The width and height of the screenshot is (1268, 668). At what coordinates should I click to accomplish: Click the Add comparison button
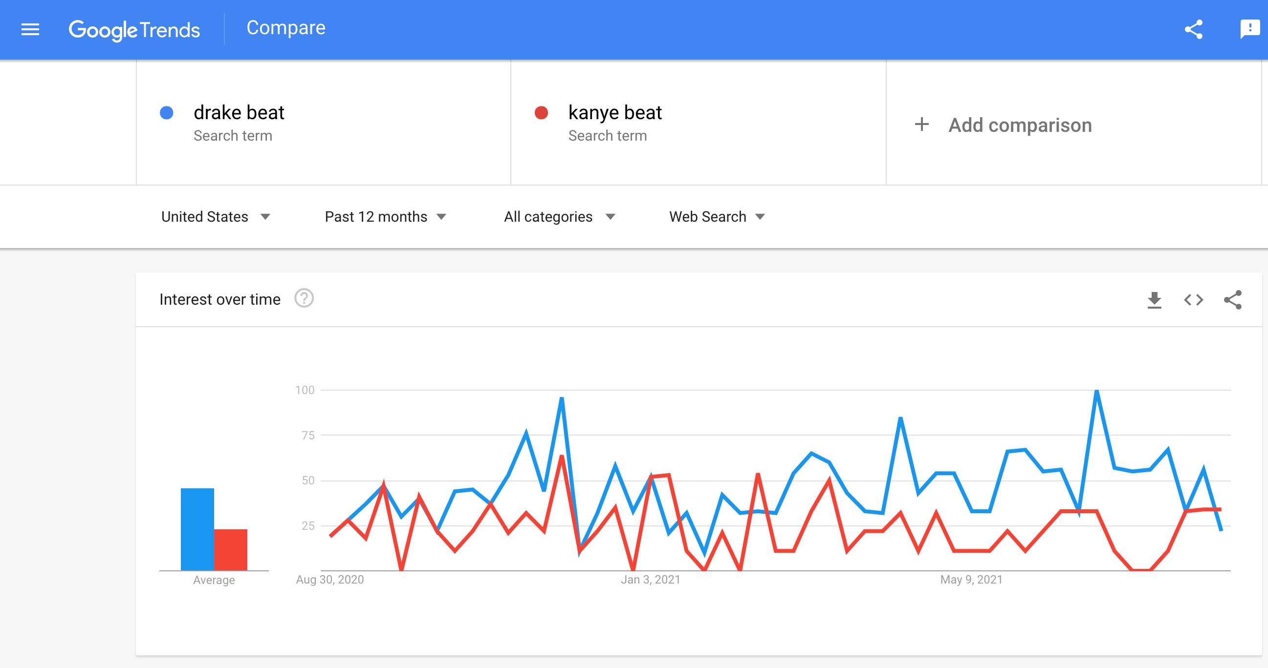[x=1019, y=125]
